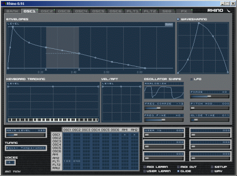Click the User 1b slider
The width and height of the screenshot is (237, 176).
click(x=164, y=135)
